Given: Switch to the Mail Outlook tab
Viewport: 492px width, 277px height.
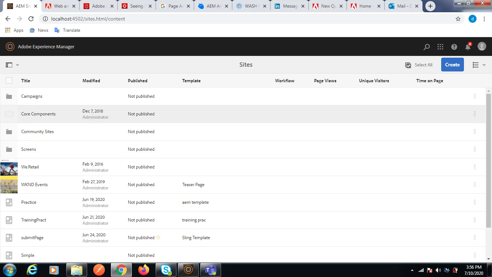Looking at the screenshot, I should [x=403, y=6].
